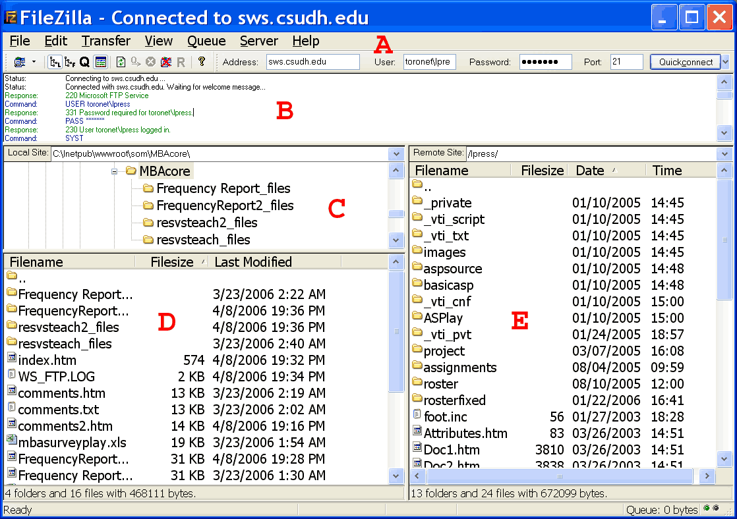The width and height of the screenshot is (737, 519).
Task: Click the message log scroll down arrow
Action: (724, 133)
